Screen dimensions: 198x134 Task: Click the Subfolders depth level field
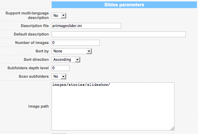pos(60,68)
